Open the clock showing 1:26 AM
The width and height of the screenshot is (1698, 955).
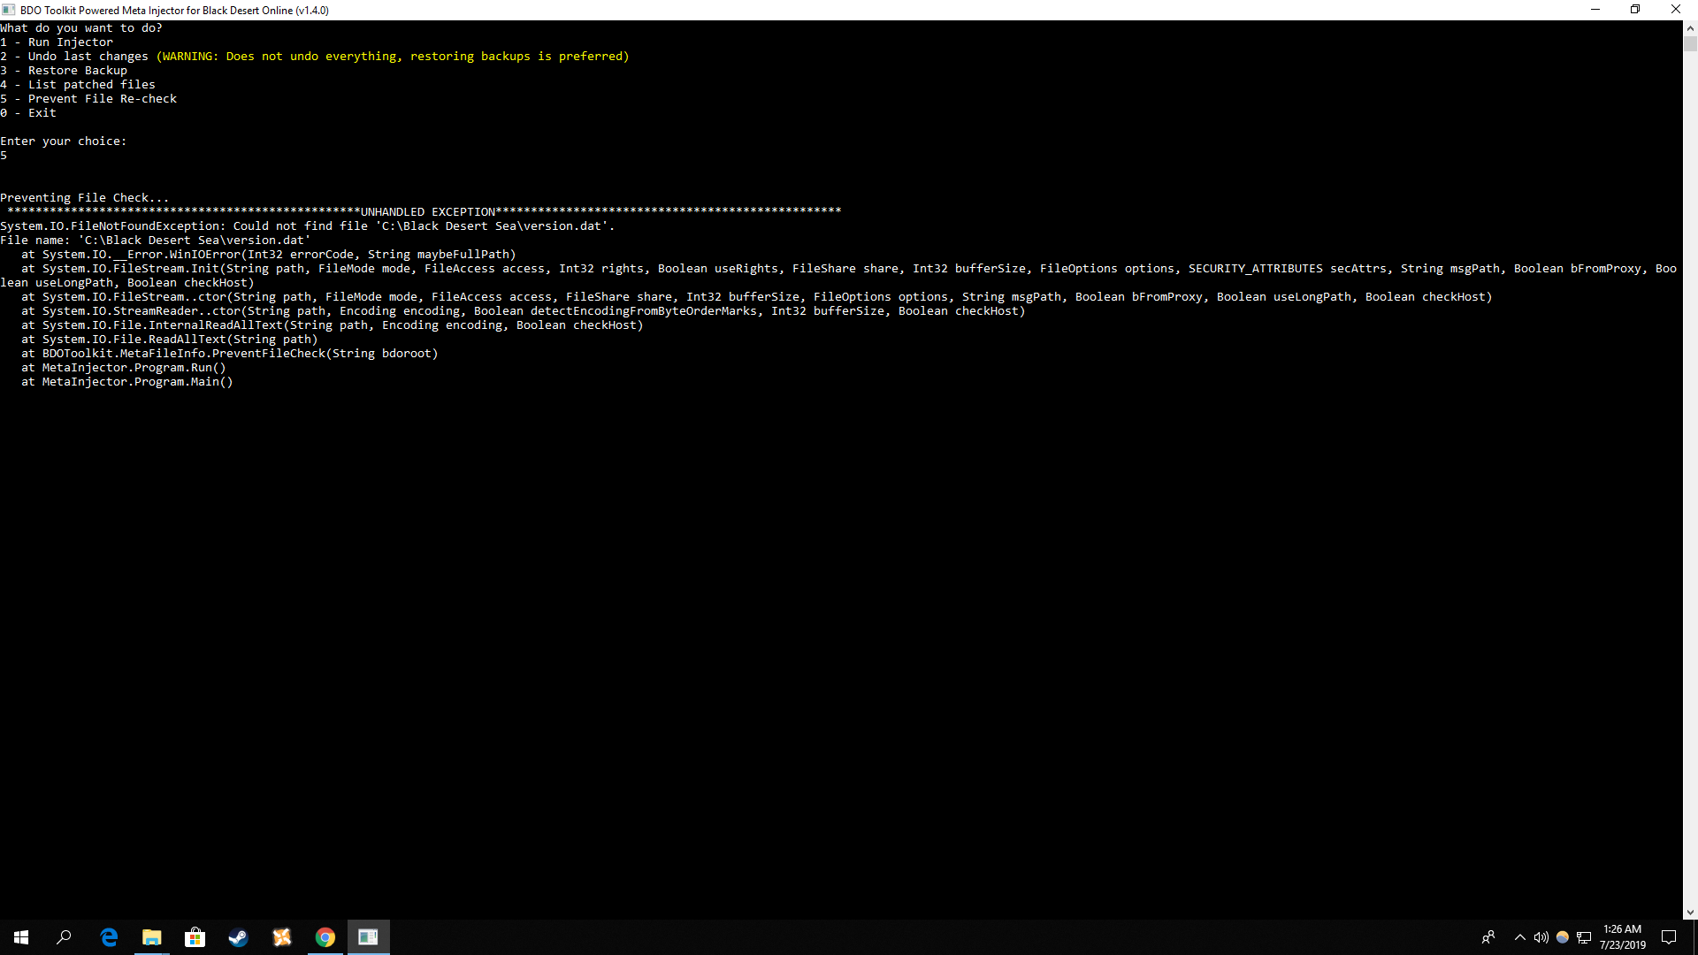[1622, 937]
